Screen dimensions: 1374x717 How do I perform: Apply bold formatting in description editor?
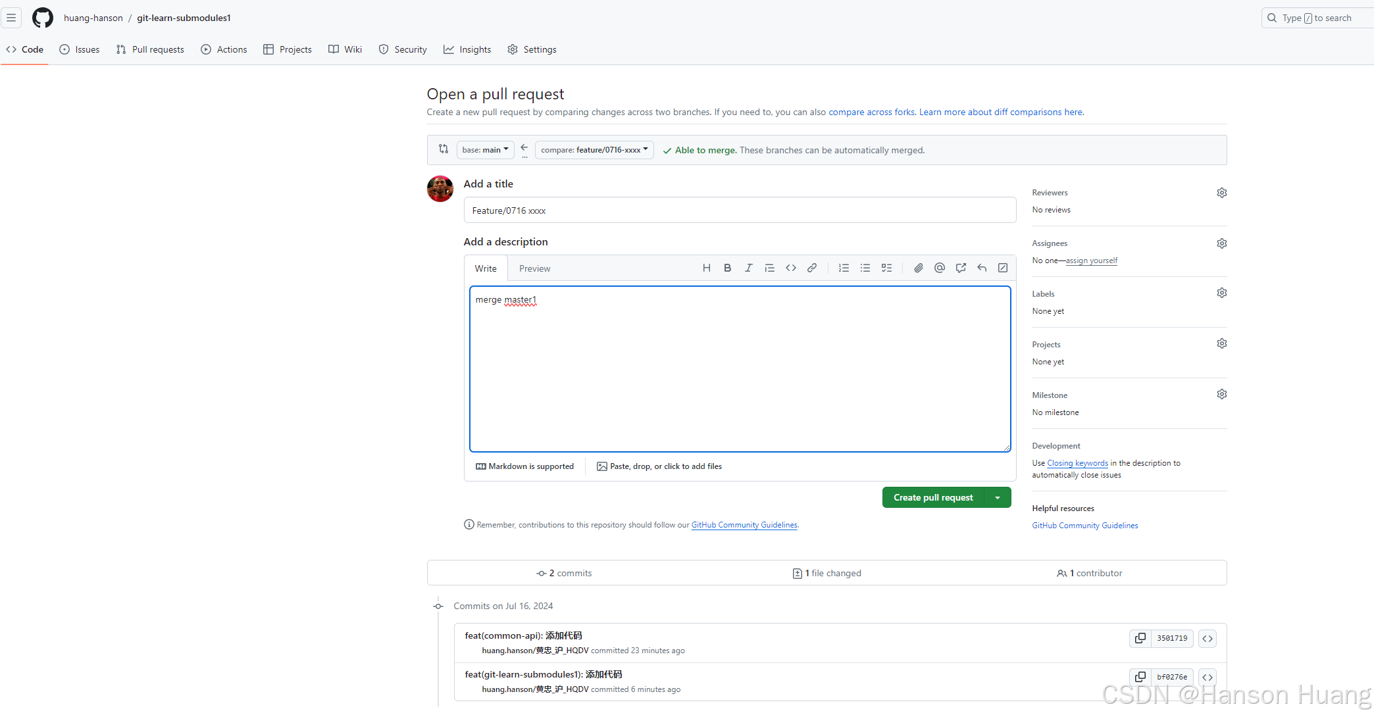point(728,268)
